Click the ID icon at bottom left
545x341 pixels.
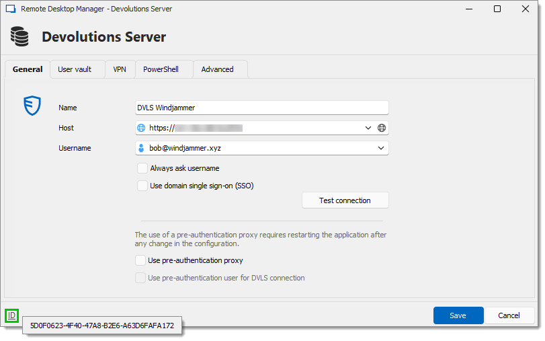point(12,315)
